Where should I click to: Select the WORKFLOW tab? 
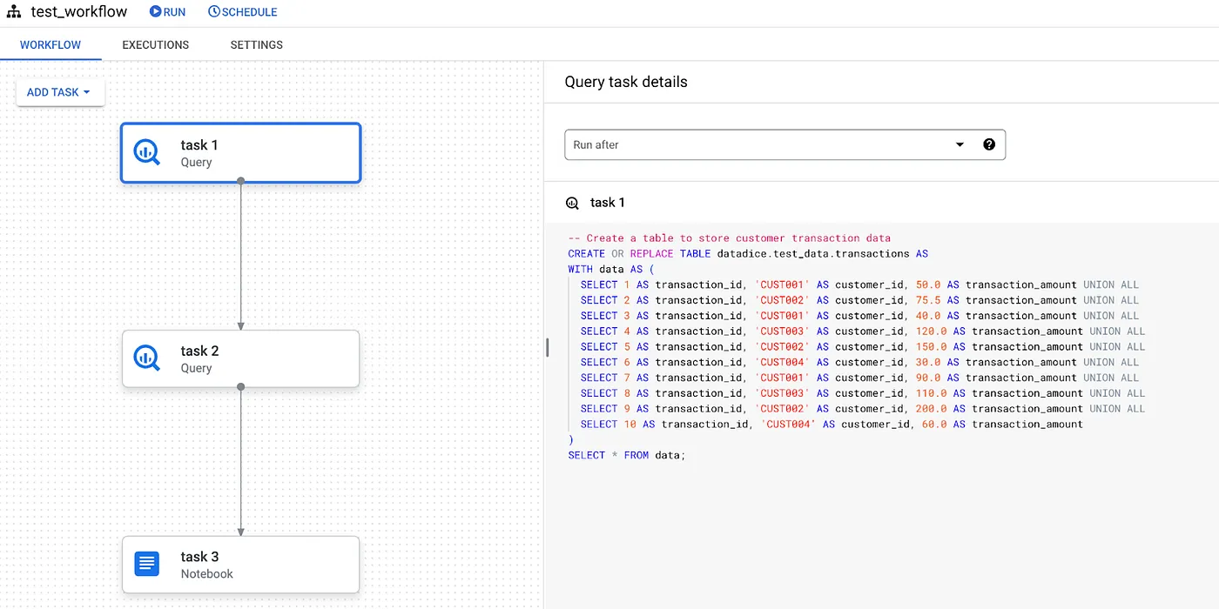point(51,44)
